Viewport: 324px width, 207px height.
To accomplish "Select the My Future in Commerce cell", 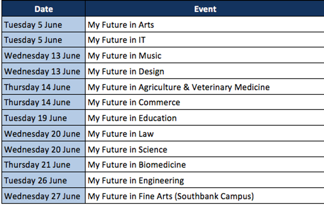I will 205,102.
